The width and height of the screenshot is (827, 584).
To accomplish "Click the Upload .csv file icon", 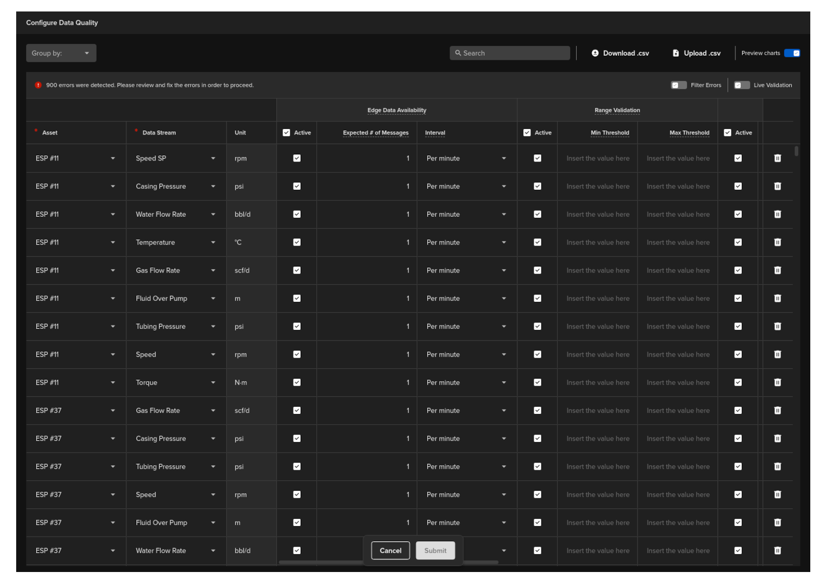I will click(x=676, y=53).
